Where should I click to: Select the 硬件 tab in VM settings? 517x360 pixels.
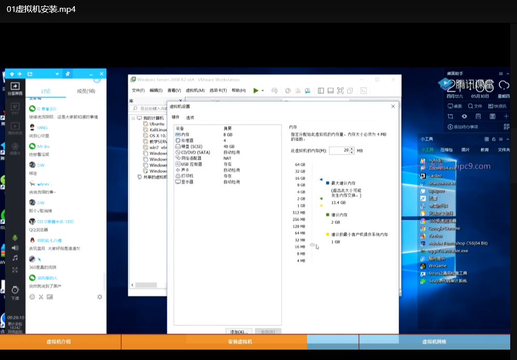tap(176, 117)
